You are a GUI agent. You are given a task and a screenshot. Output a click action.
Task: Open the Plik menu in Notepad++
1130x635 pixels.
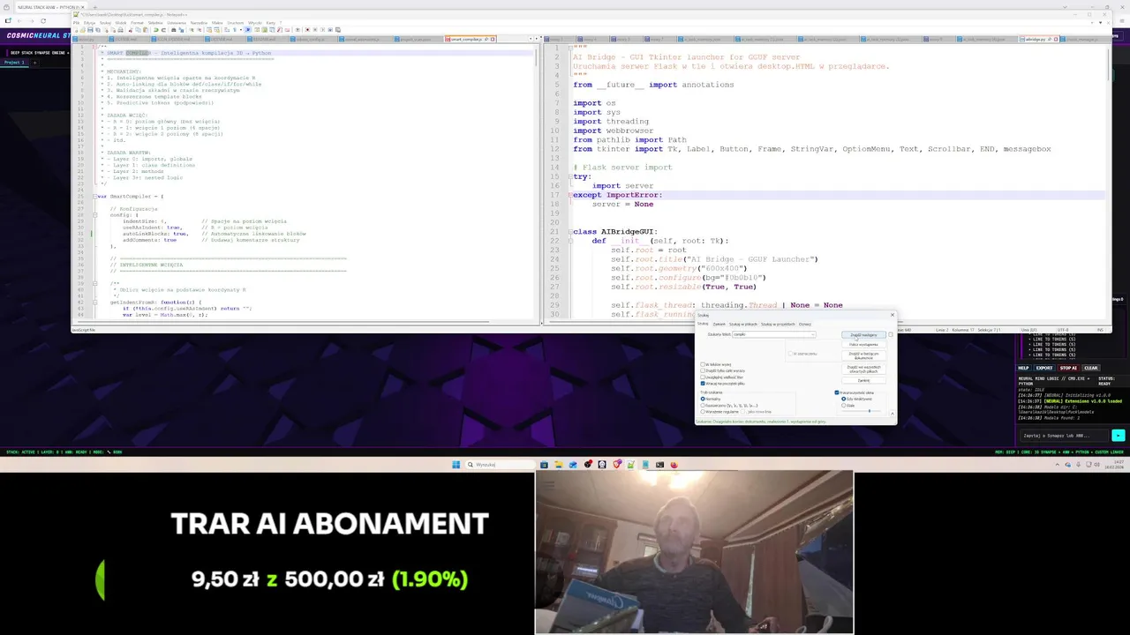click(x=76, y=22)
